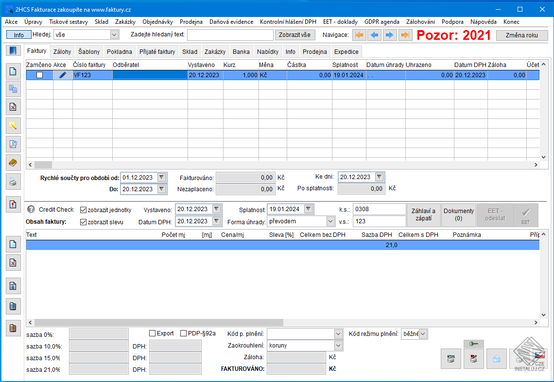
Task: Click the PDF print export icon
Action: pos(473,359)
